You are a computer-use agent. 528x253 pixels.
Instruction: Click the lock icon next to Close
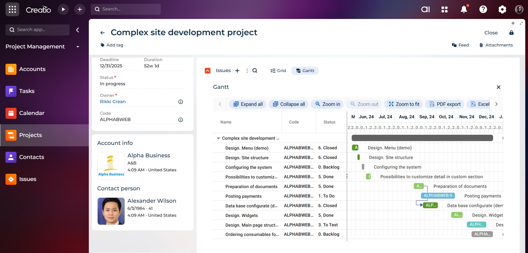pos(511,33)
